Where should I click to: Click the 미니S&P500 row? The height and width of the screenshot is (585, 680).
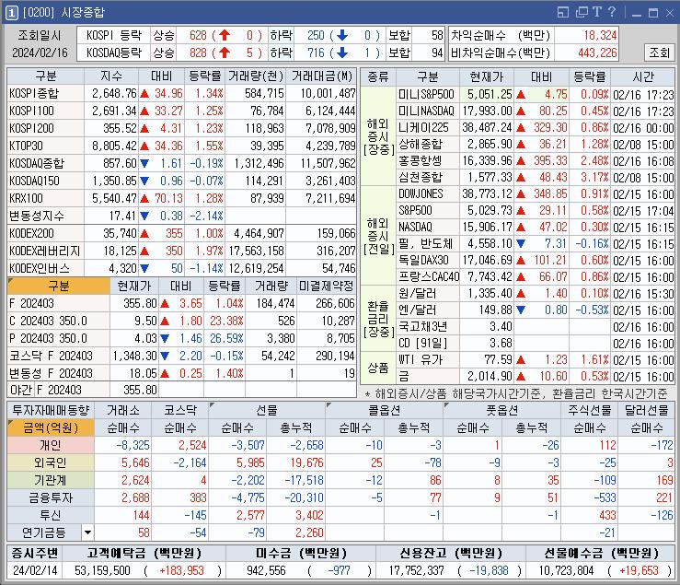tap(536, 94)
